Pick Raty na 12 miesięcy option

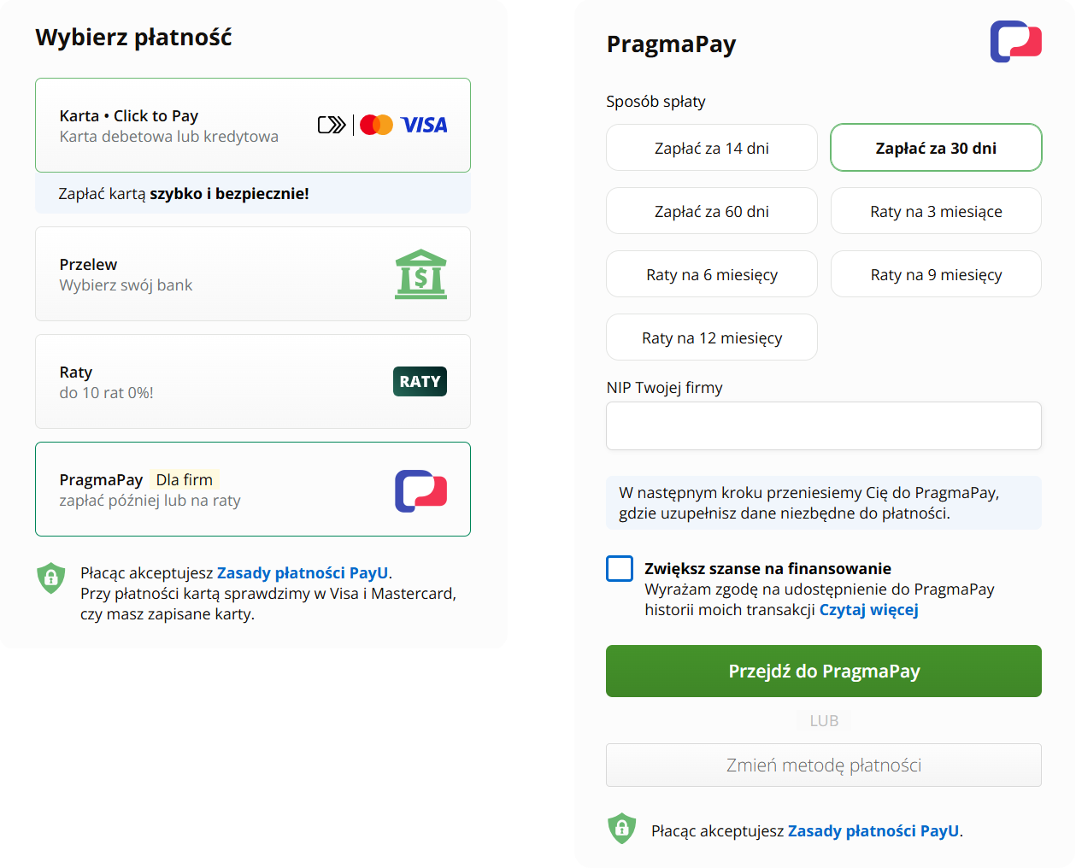711,337
